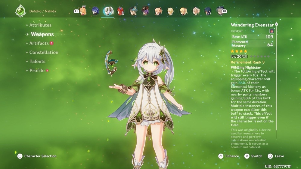Click the "Dehdro / Nahida" header text
Viewport: 301px width, 169px height.
coord(43,11)
